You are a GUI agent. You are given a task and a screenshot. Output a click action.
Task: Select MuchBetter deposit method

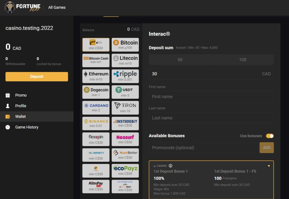[125, 155]
